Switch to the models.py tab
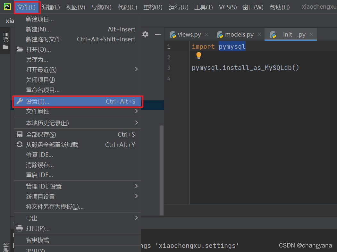Viewport: 337px width, 252px height. (x=240, y=35)
